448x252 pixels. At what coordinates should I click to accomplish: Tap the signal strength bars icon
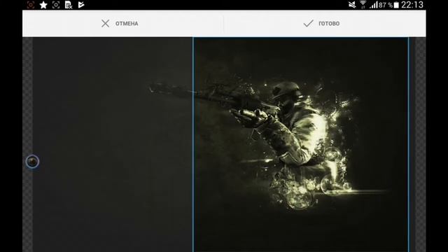[x=374, y=5]
